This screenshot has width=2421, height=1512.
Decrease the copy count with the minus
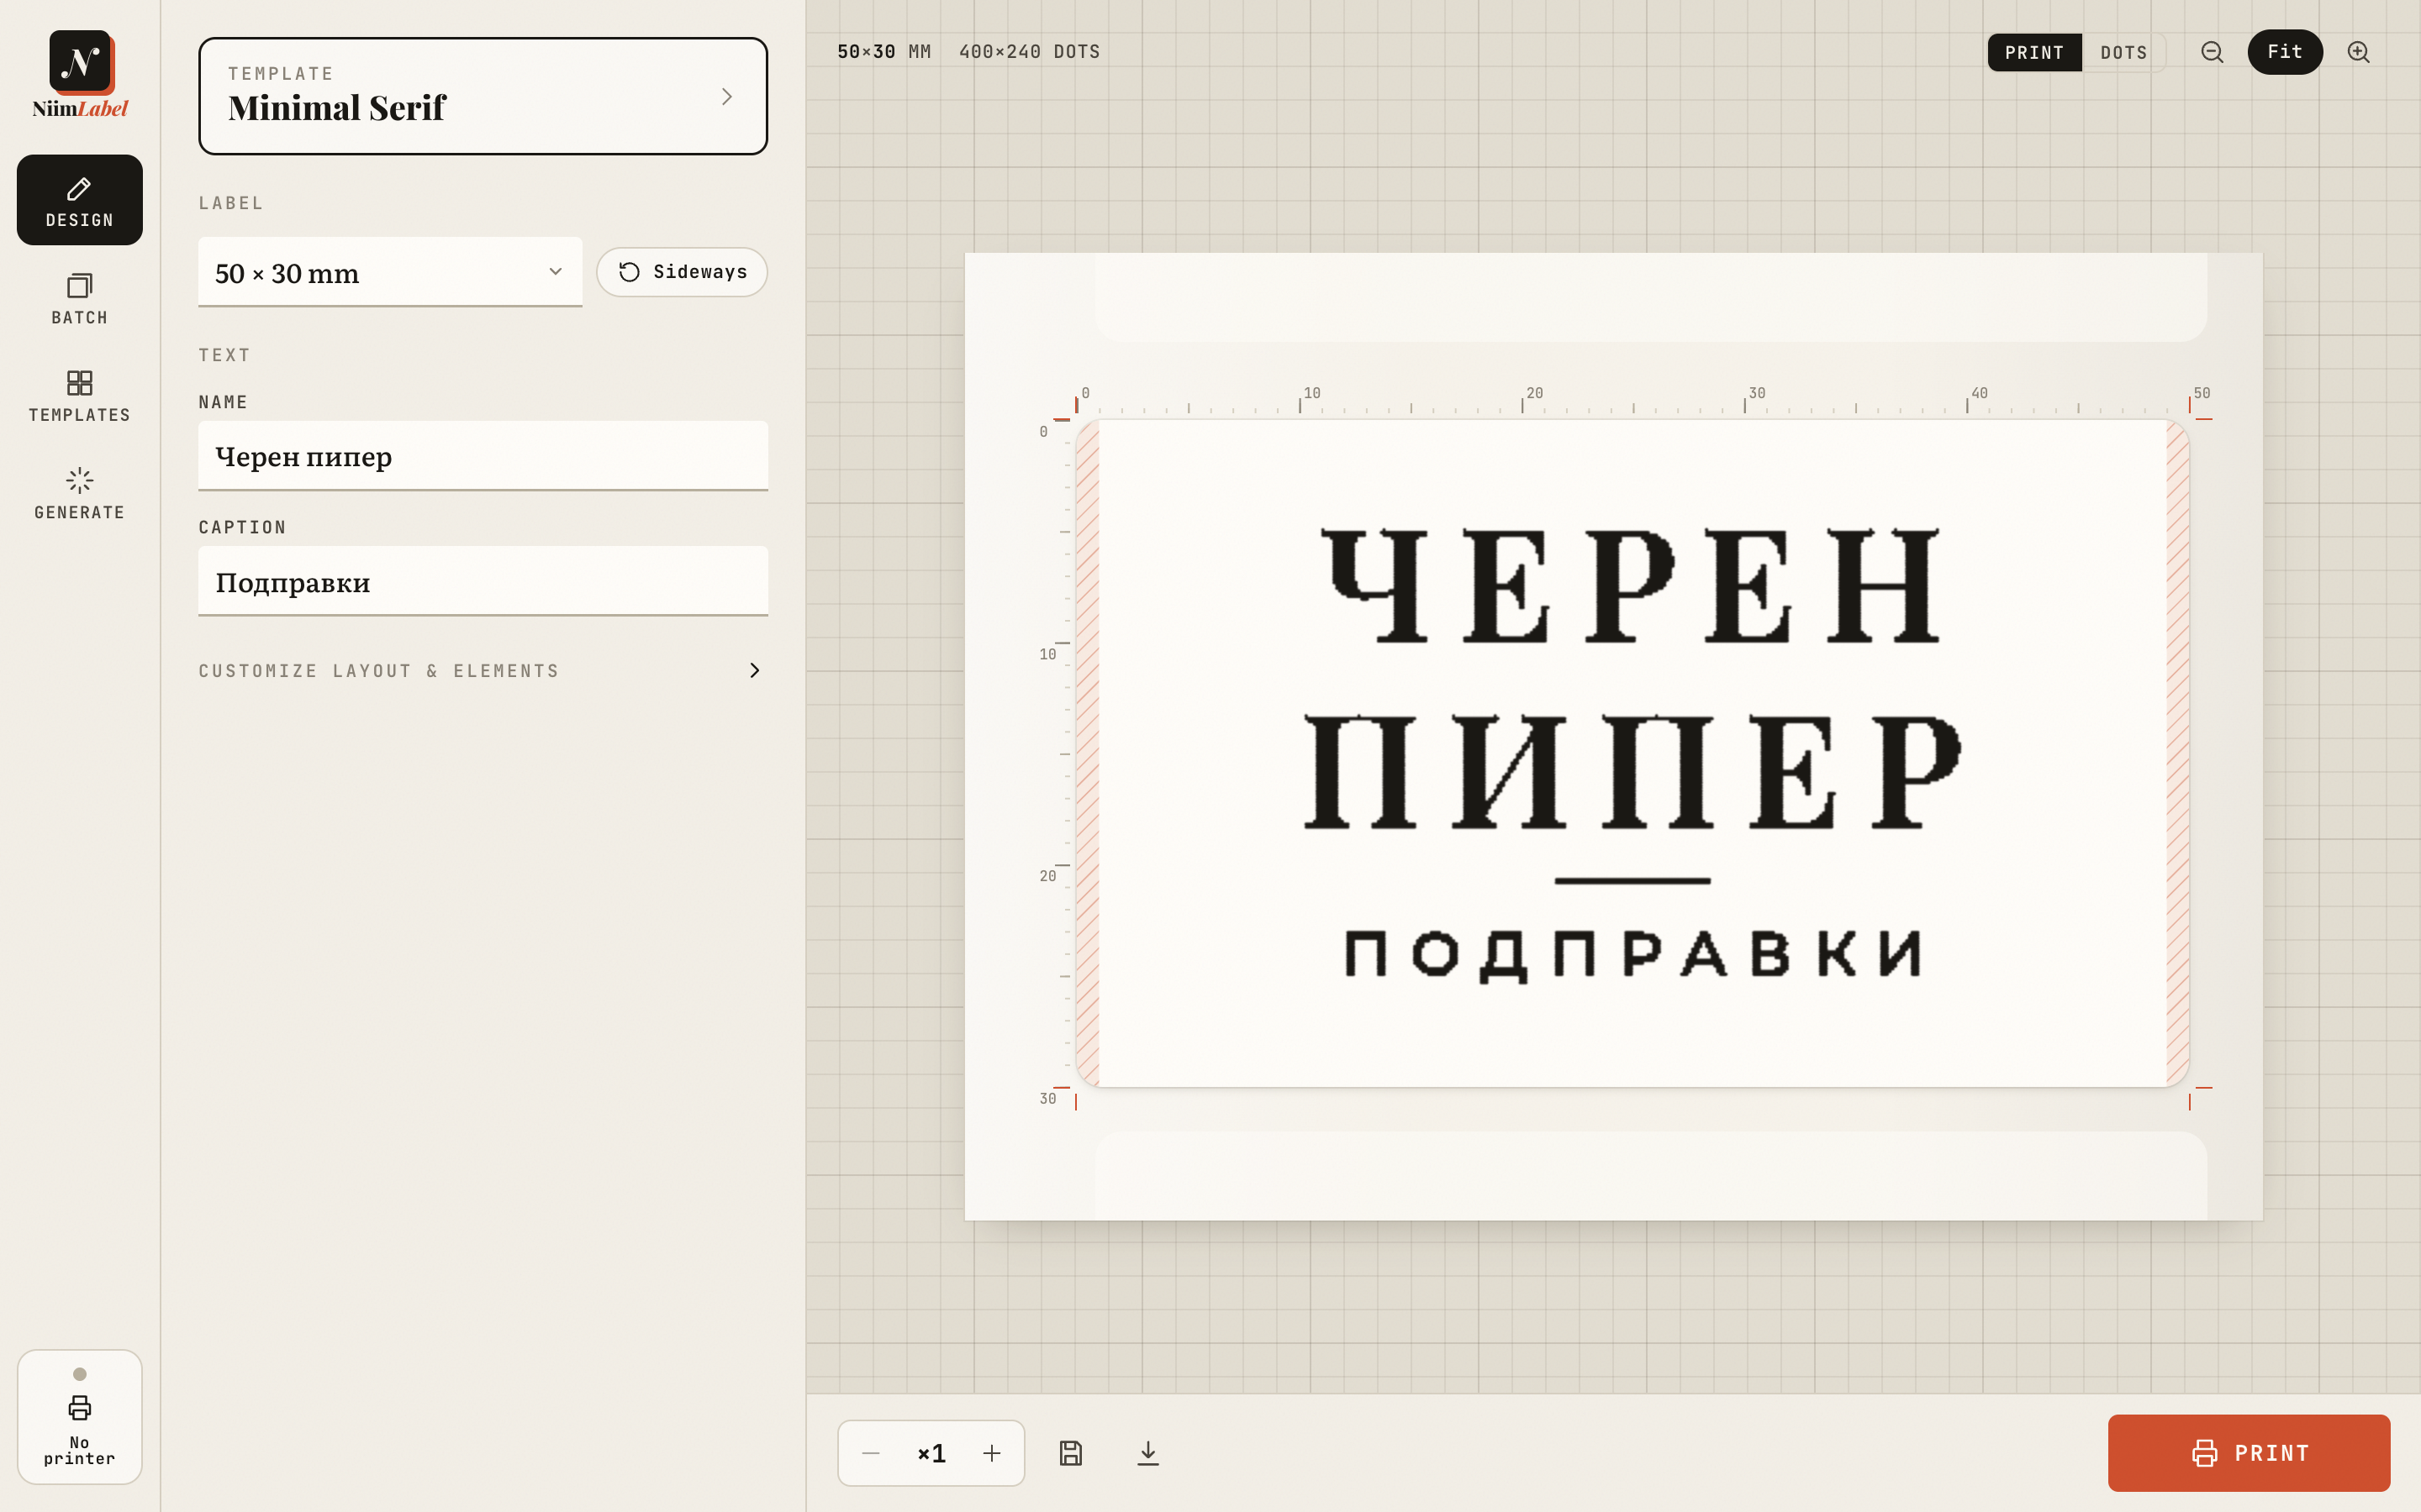(x=872, y=1453)
